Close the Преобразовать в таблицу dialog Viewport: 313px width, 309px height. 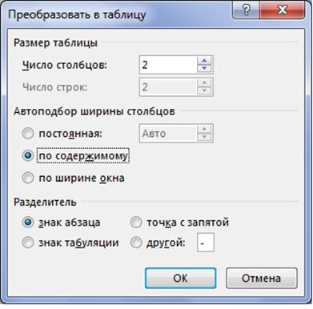tap(282, 11)
